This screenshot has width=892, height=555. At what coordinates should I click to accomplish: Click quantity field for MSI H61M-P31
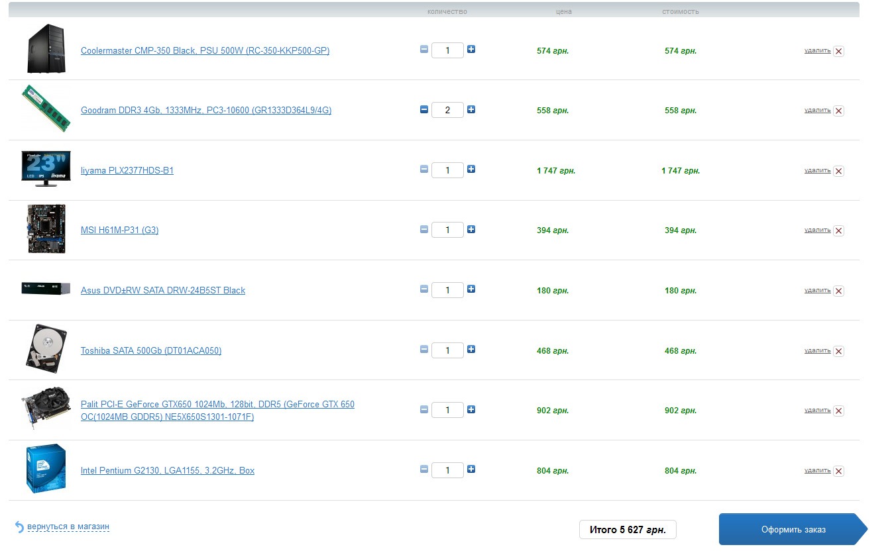tap(447, 230)
